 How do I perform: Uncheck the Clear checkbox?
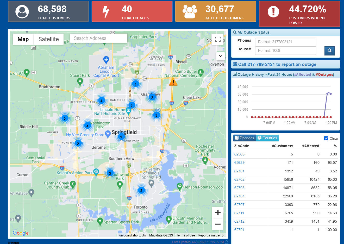(x=326, y=138)
